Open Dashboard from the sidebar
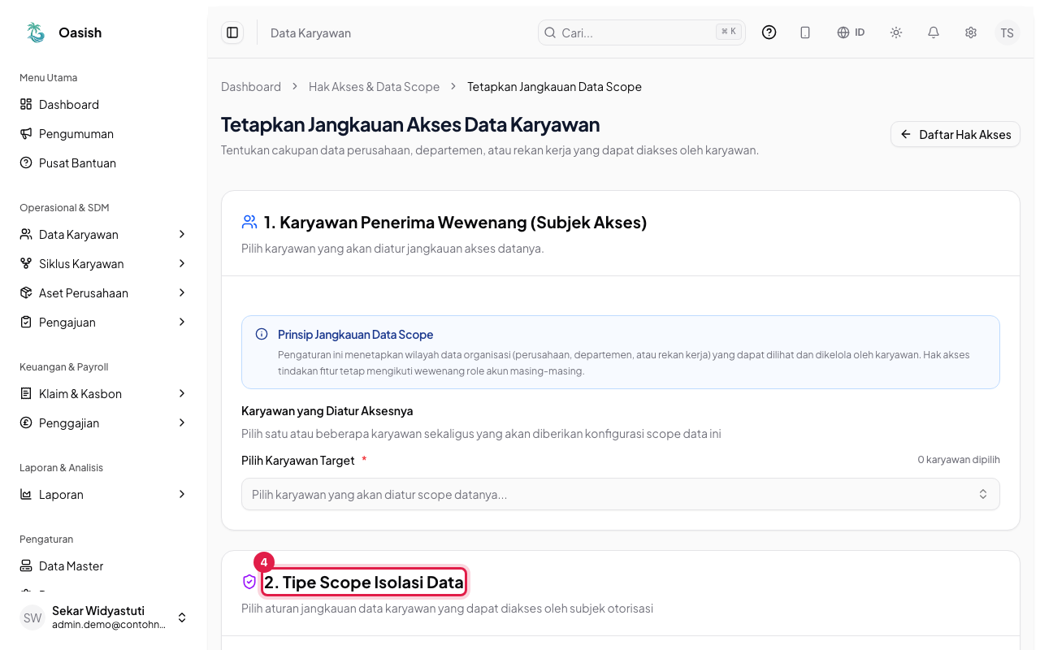The image size is (1040, 650). coord(104,104)
